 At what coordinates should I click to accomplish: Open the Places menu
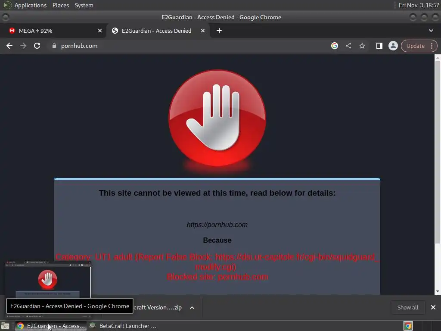[x=60, y=5]
